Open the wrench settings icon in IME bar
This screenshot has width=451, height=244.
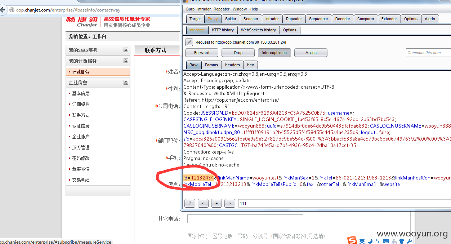pos(409,241)
